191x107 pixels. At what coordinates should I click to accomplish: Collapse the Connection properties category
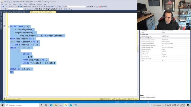(x=141, y=34)
